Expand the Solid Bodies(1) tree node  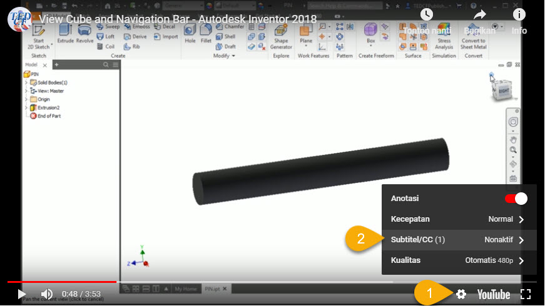coord(26,82)
